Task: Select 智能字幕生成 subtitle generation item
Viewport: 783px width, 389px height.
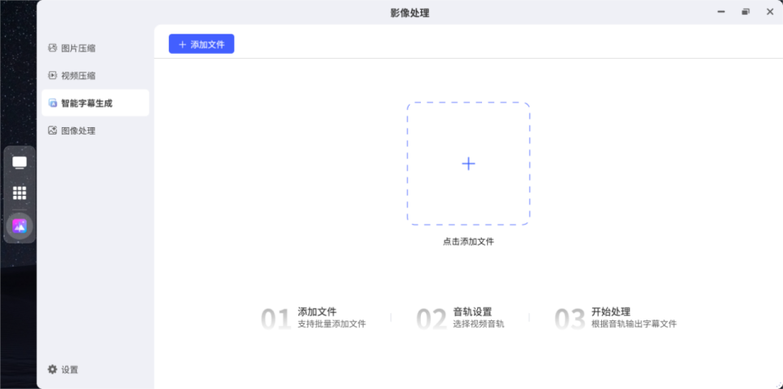Action: (95, 104)
